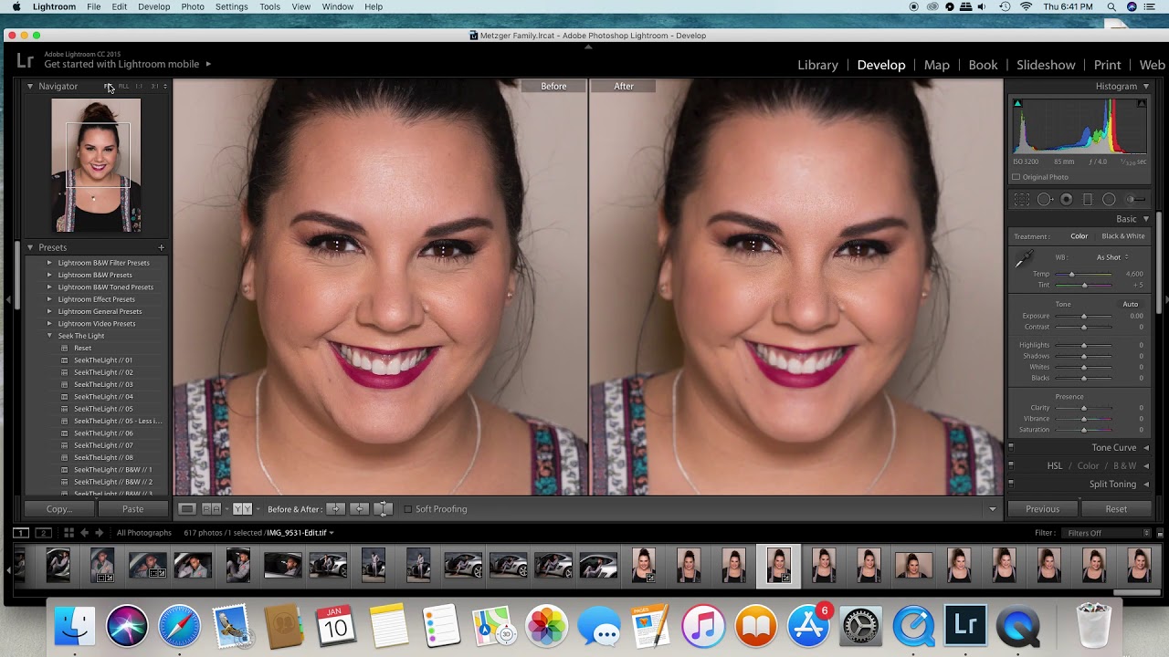Collapse the Basic panel
Image resolution: width=1169 pixels, height=657 pixels.
coord(1146,219)
